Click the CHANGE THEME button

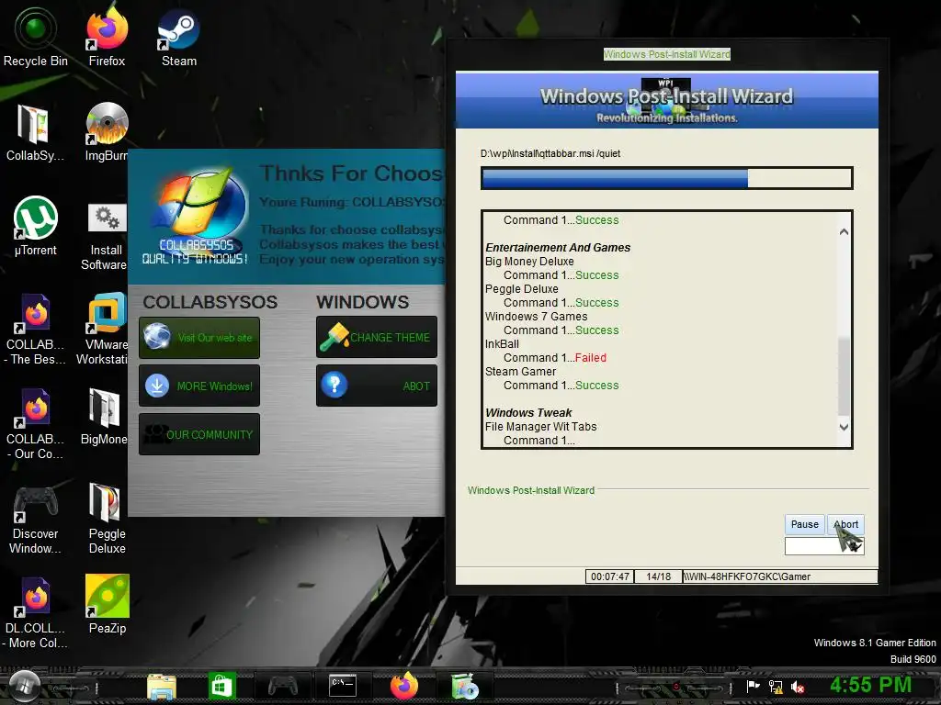pos(376,337)
